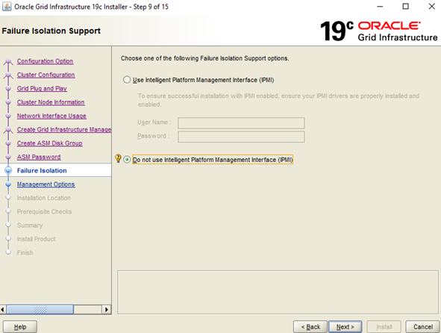The width and height of the screenshot is (441, 333).
Task: Click the Next button
Action: (345, 327)
